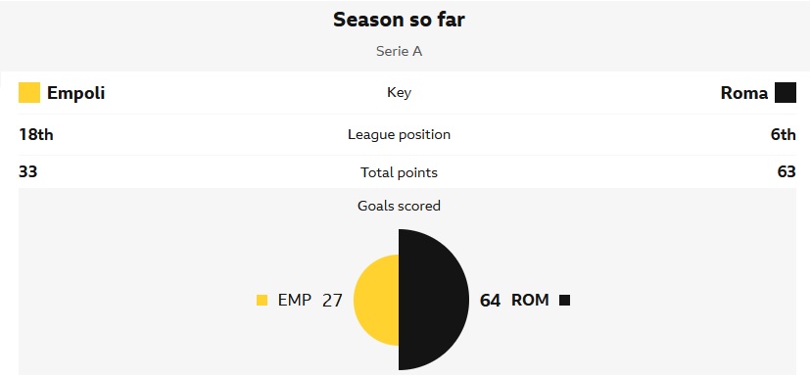The image size is (811, 378).
Task: Click the black Roma half-circle in chart
Action: coord(434,300)
